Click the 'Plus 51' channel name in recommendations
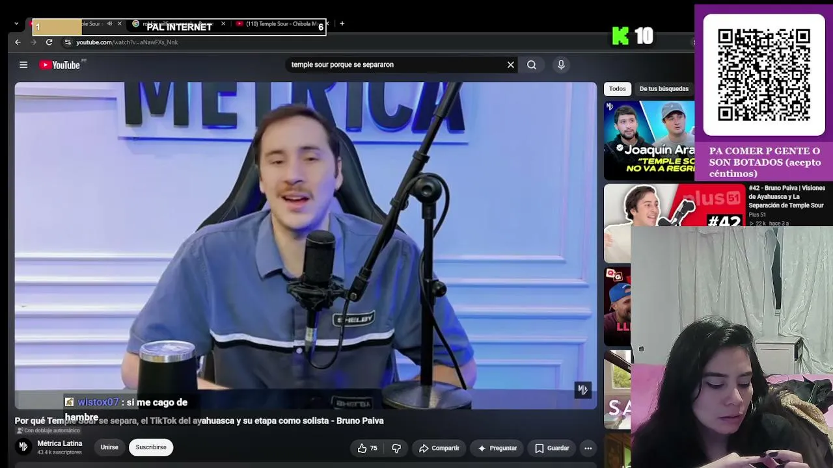The width and height of the screenshot is (833, 468). [757, 214]
